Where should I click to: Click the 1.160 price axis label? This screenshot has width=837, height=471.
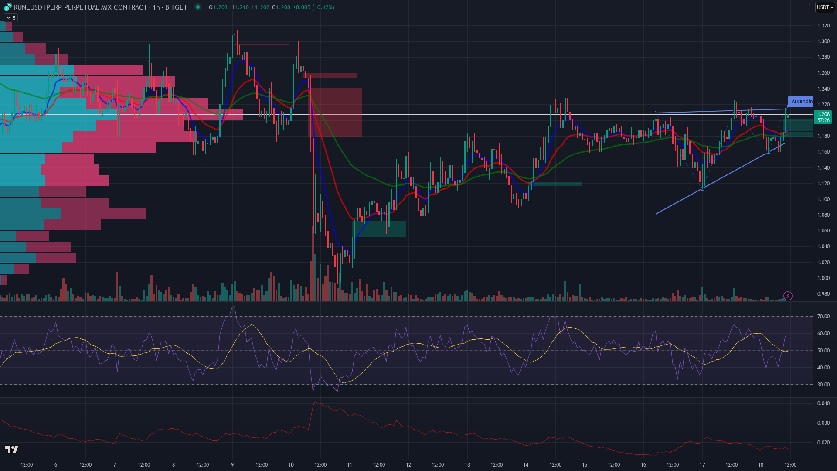tap(823, 152)
